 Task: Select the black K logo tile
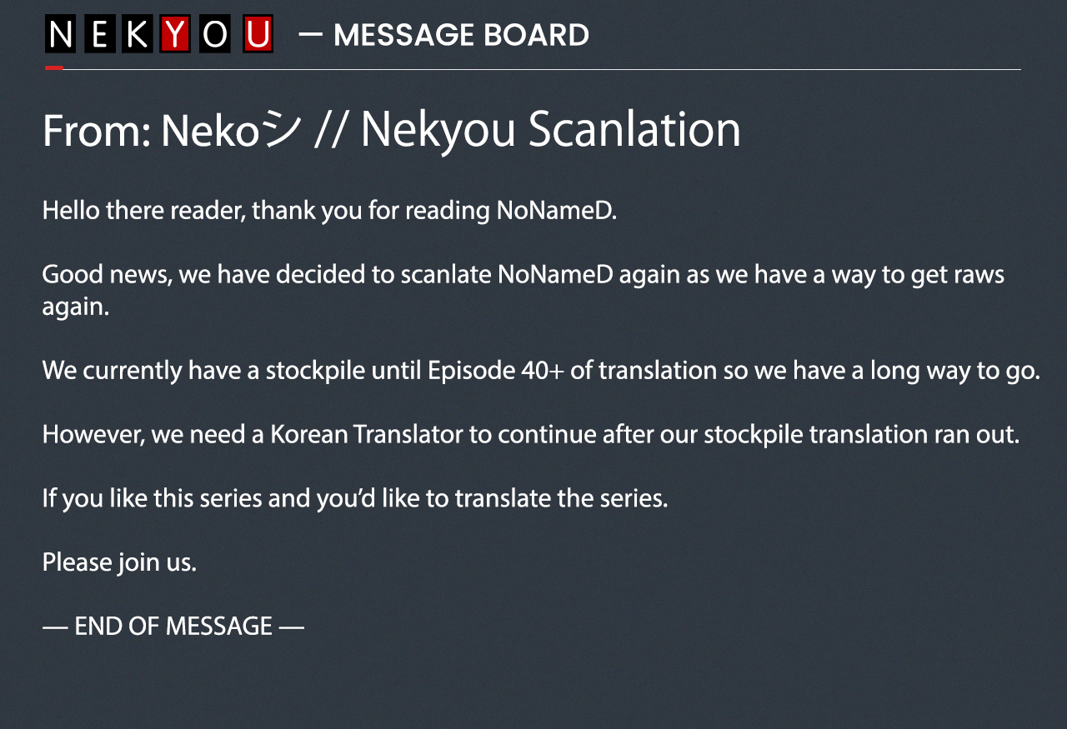tap(137, 35)
